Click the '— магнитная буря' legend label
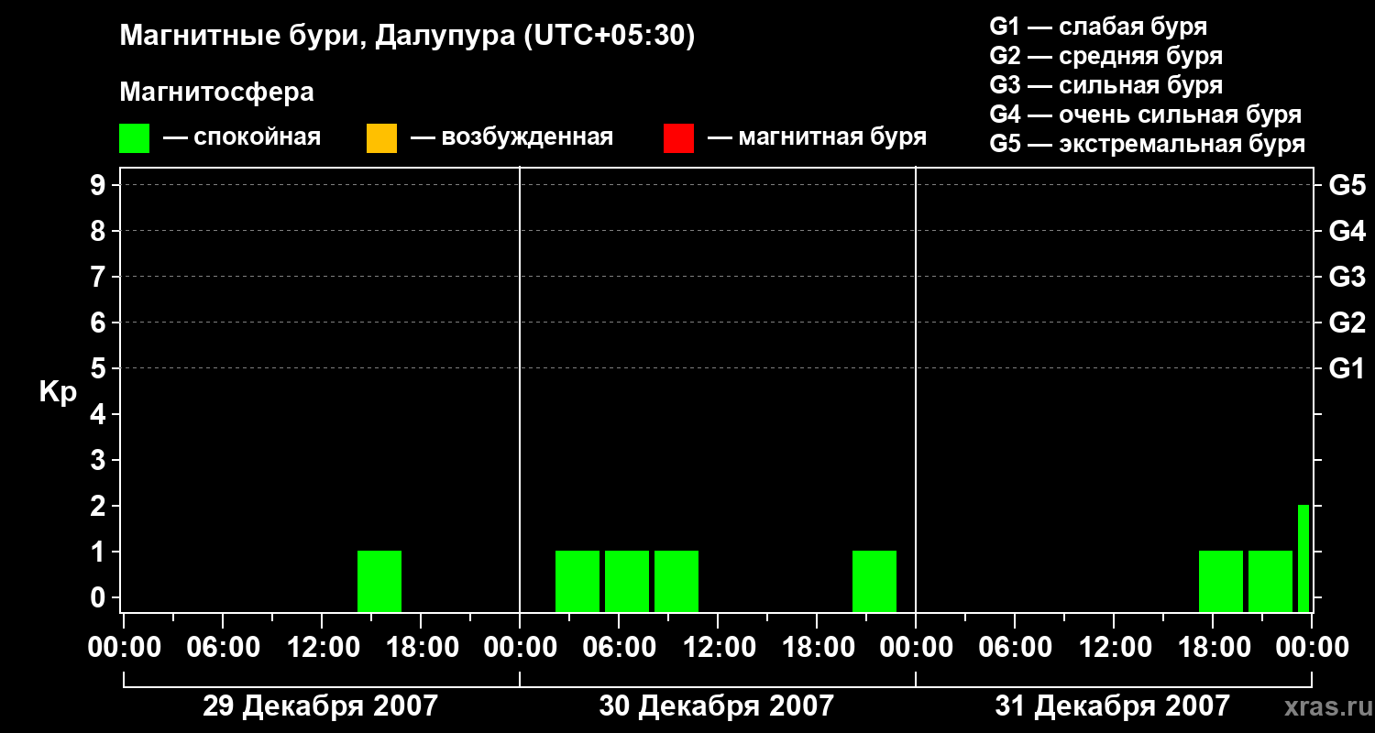Viewport: 1375px width, 733px height. (x=817, y=138)
